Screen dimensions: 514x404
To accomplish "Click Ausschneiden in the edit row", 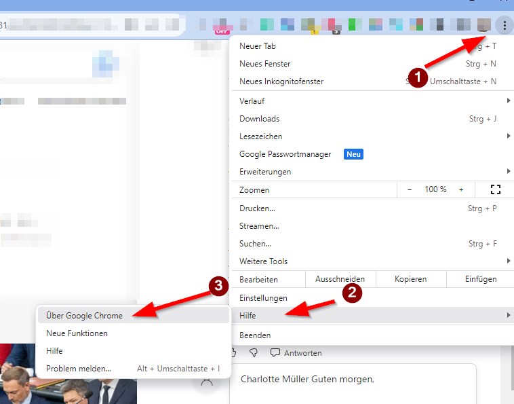I will [340, 279].
